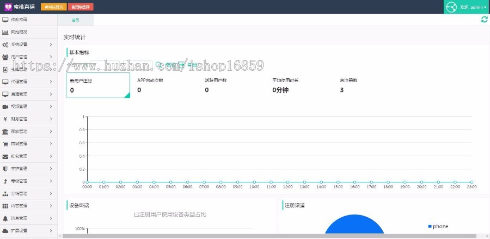Select the 新用户注册 metric card
This screenshot has width=490, height=239.
click(98, 85)
